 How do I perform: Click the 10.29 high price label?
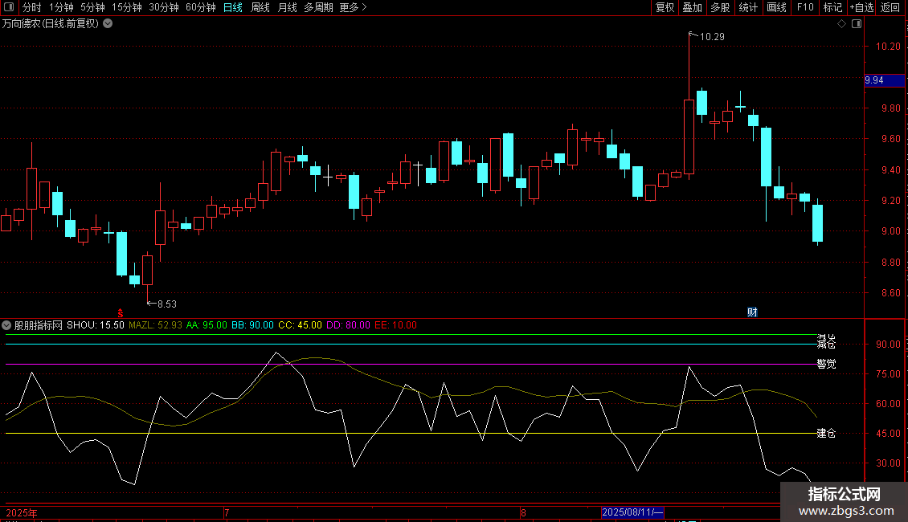712,36
